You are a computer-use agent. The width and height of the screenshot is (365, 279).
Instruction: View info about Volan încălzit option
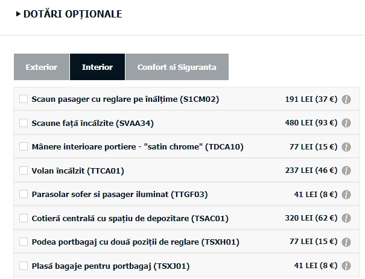(346, 171)
